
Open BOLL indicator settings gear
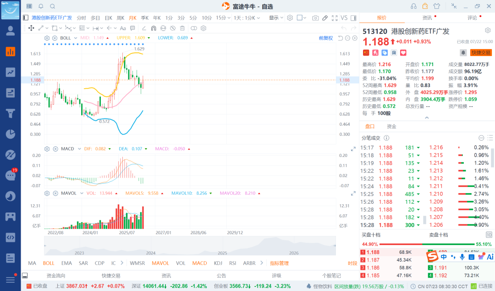click(x=47, y=38)
